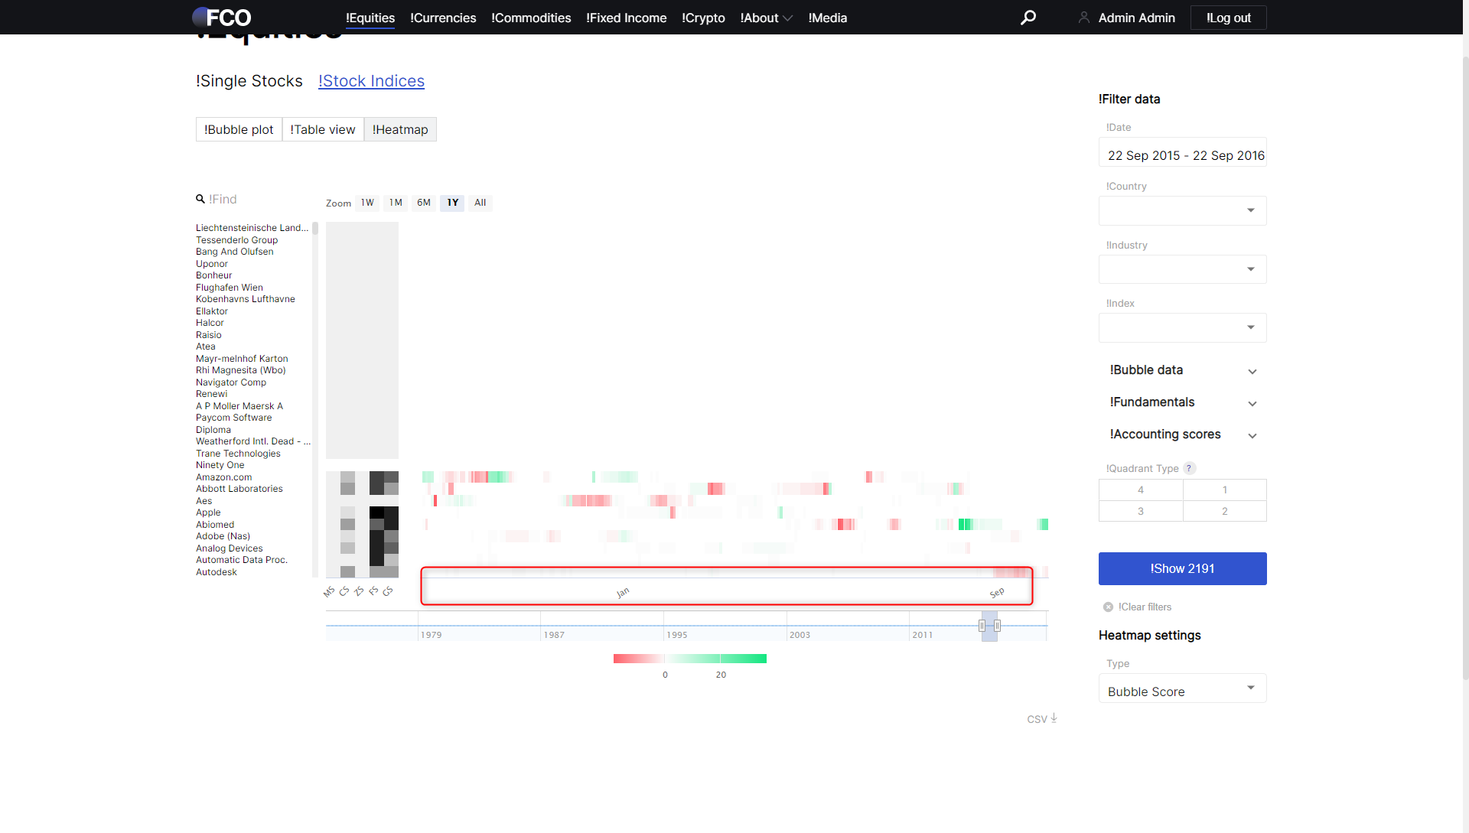Expand the Bubble data section
Viewport: 1469px width, 833px height.
(x=1182, y=370)
